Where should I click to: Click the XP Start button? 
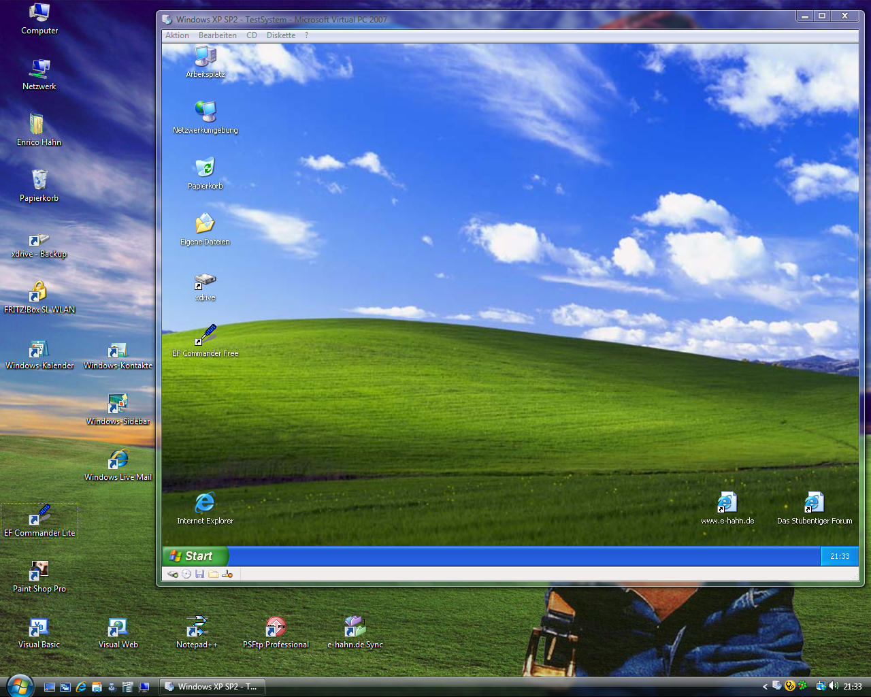tap(195, 556)
